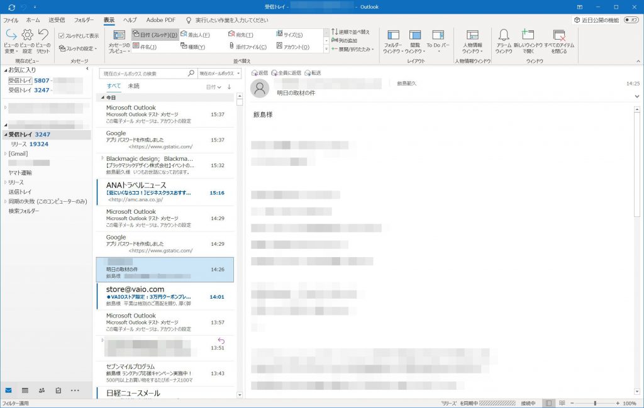Click the send/receive sync icon in title bar
The height and width of the screenshot is (408, 644).
(x=11, y=7)
